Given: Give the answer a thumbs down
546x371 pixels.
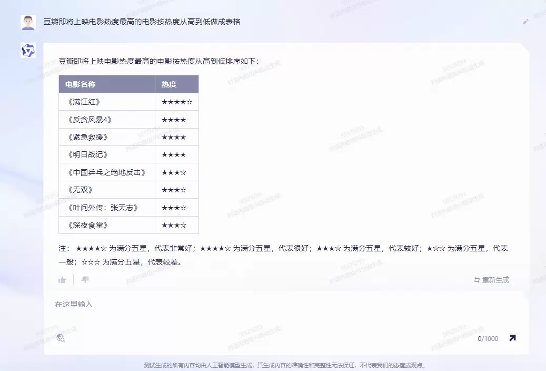Looking at the screenshot, I should tap(85, 280).
